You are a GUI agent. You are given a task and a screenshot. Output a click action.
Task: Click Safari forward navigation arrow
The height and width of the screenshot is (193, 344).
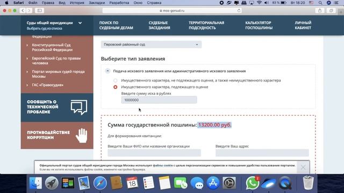pyautogui.click(x=29, y=11)
